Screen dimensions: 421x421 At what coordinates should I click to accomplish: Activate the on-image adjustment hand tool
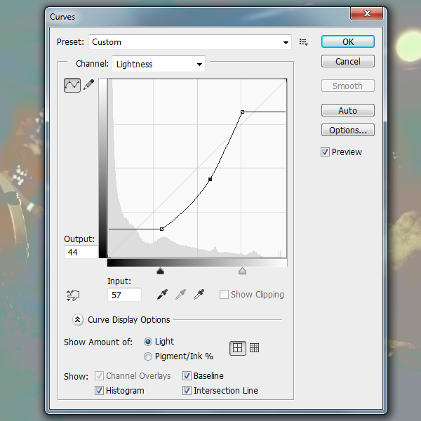73,295
